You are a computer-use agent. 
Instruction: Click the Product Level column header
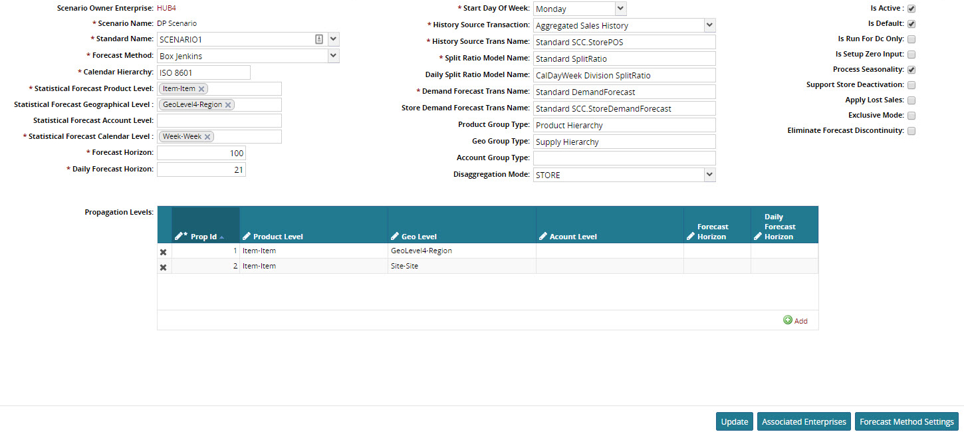[314, 225]
